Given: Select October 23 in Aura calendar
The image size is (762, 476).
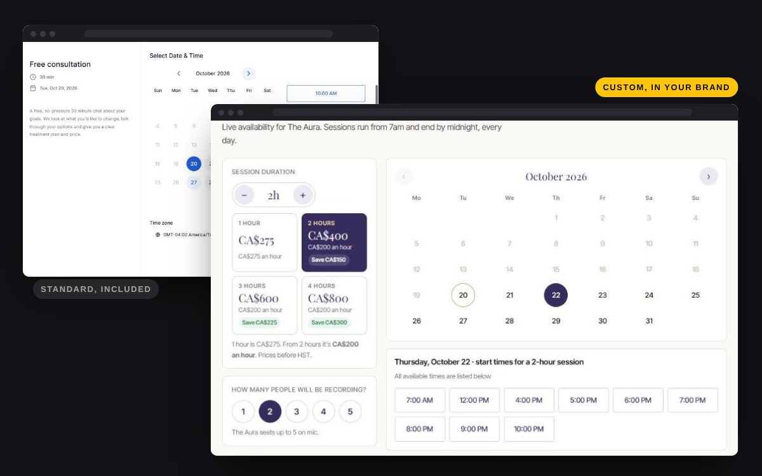Looking at the screenshot, I should pyautogui.click(x=603, y=295).
